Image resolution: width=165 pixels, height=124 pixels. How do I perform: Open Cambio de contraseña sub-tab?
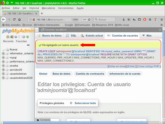tap(90, 74)
